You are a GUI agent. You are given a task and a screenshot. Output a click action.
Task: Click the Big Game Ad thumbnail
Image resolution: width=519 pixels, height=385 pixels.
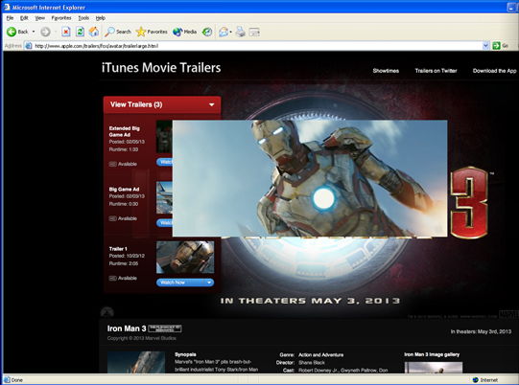coord(164,197)
